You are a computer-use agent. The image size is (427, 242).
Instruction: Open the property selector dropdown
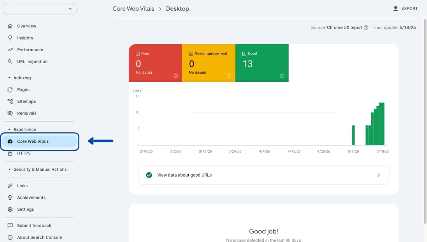(39, 9)
